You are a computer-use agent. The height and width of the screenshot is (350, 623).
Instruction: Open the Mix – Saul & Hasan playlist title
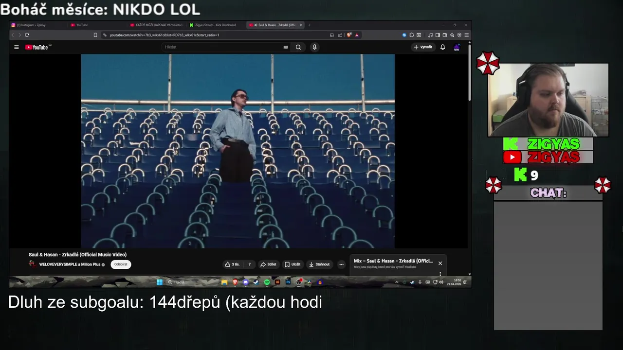(x=393, y=261)
